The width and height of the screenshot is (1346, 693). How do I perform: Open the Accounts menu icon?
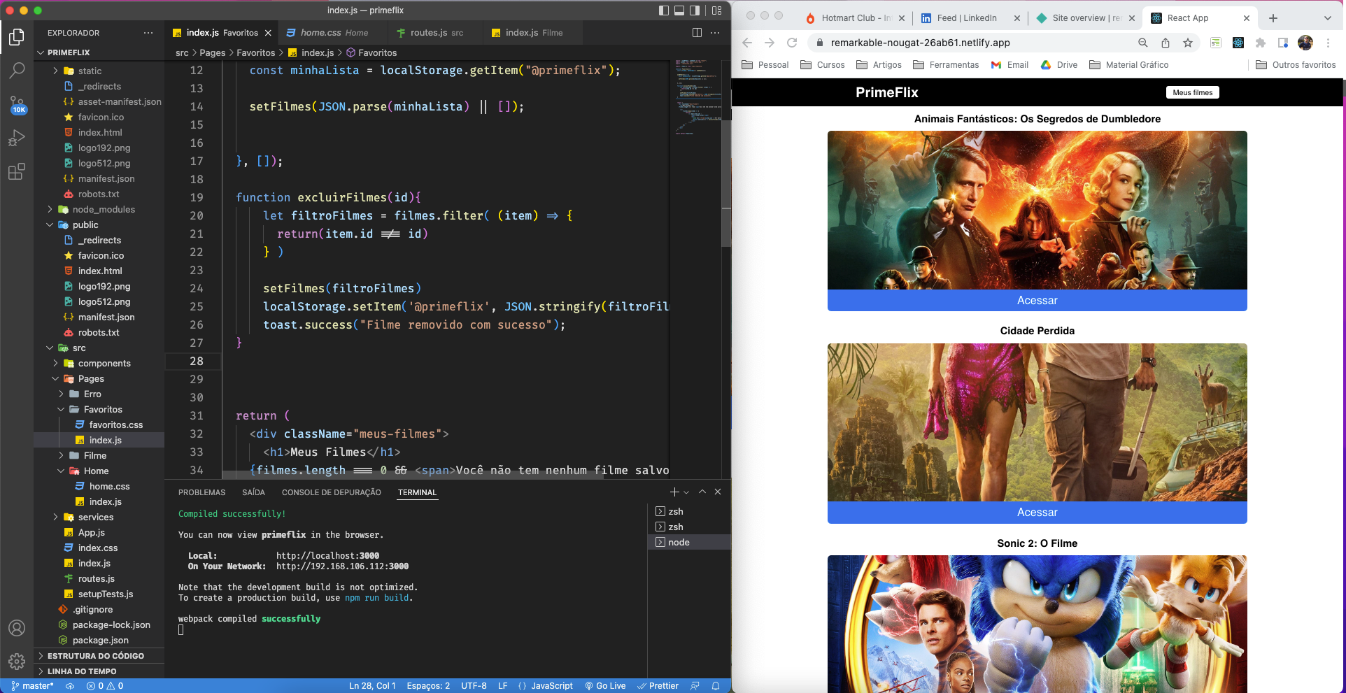click(17, 628)
